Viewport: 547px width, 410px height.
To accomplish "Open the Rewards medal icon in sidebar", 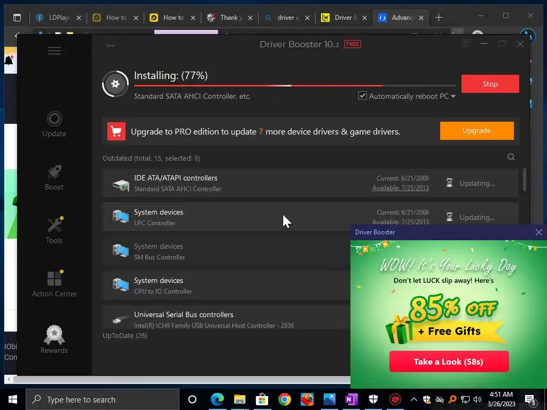I will click(x=54, y=334).
